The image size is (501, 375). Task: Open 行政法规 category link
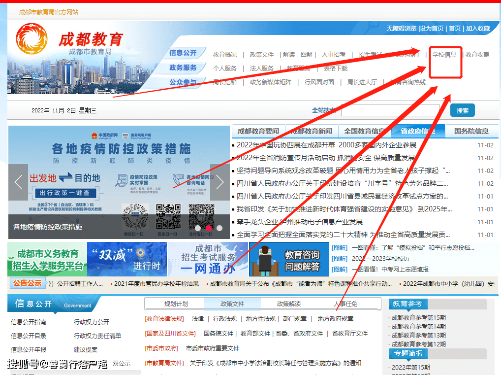point(225,319)
